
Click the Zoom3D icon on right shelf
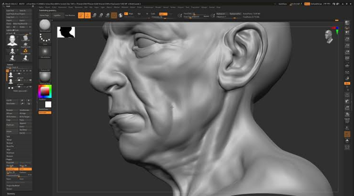tap(347, 108)
